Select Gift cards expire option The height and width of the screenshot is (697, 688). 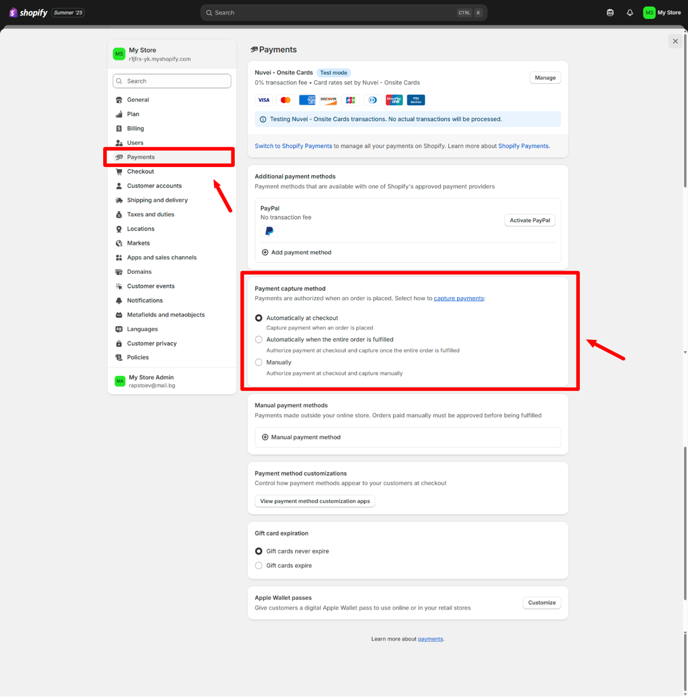(x=259, y=566)
